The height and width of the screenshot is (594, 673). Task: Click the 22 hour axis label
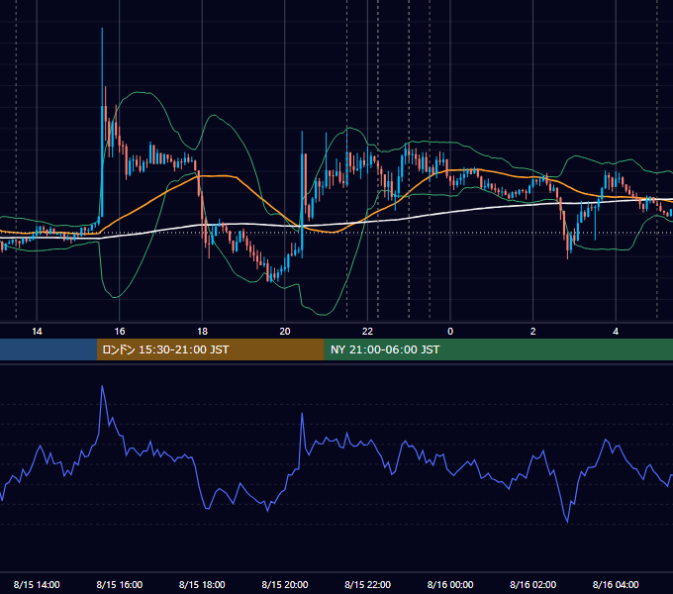click(367, 332)
